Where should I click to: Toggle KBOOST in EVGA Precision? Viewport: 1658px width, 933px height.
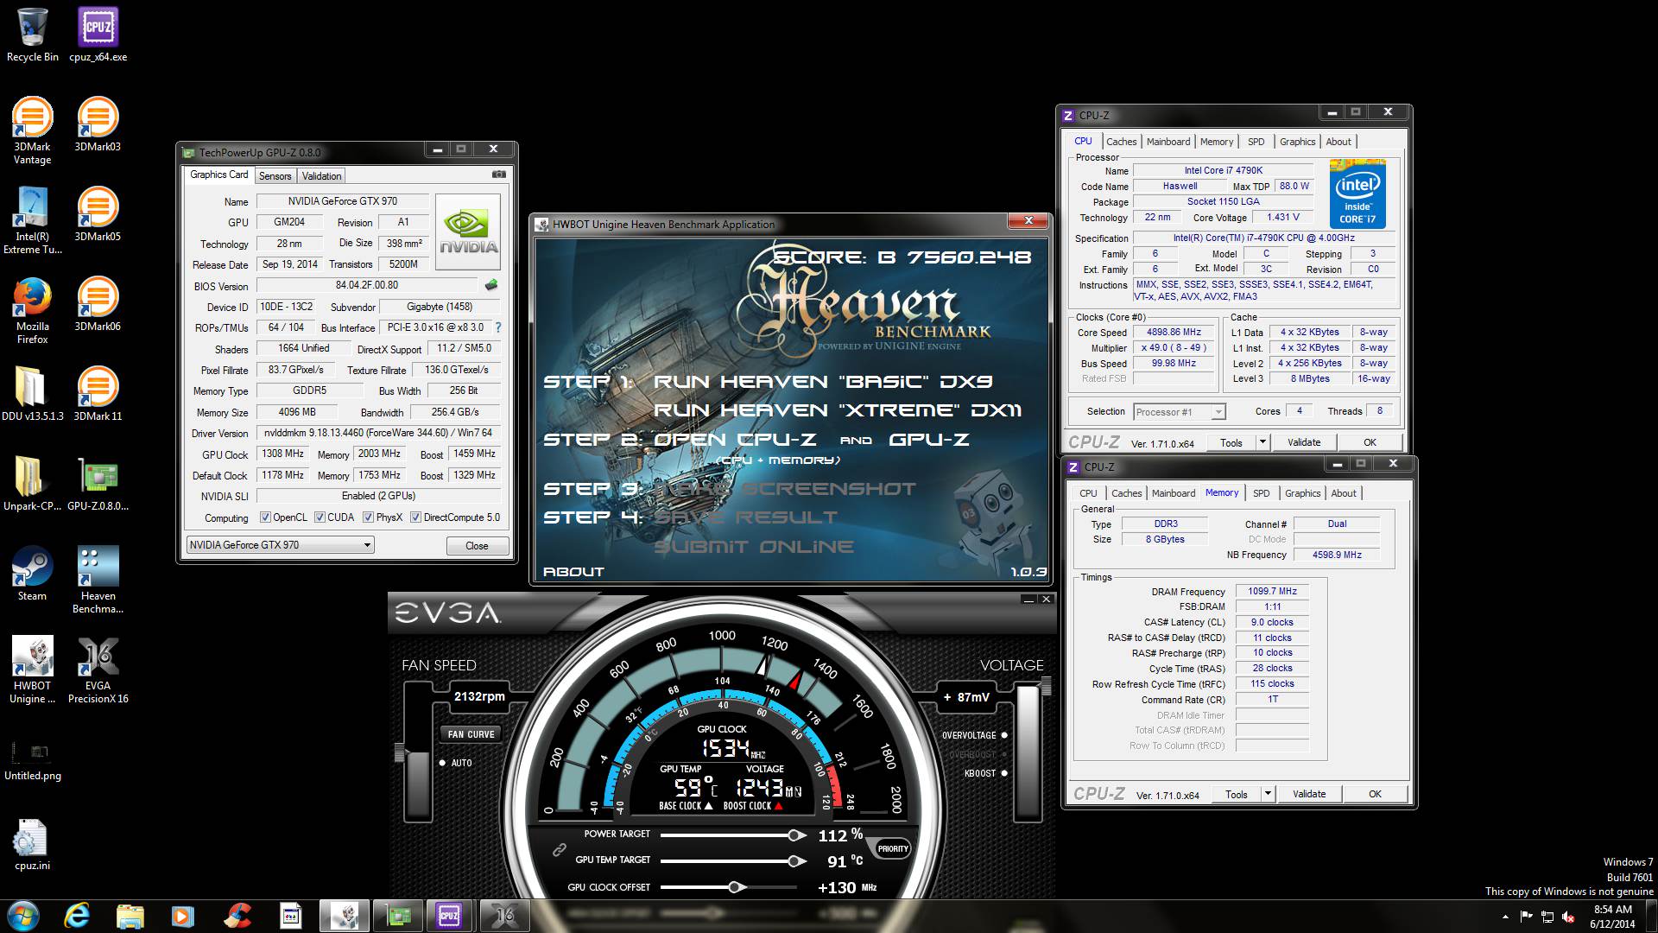click(1004, 773)
